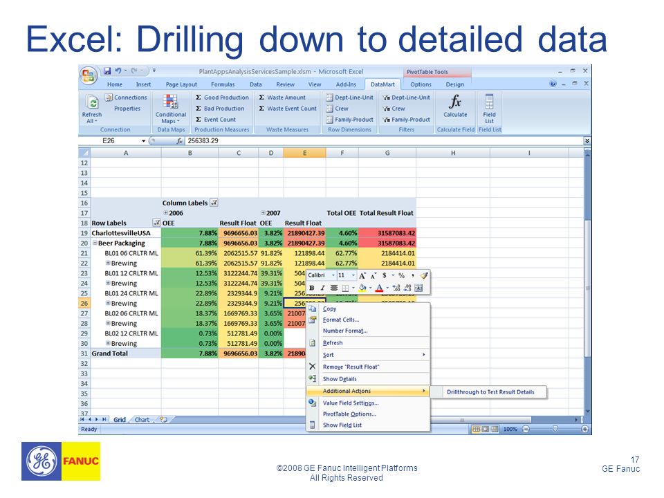Viewport: 664px width, 498px height.
Task: Toggle Italic in mini toolbar
Action: pos(323,288)
